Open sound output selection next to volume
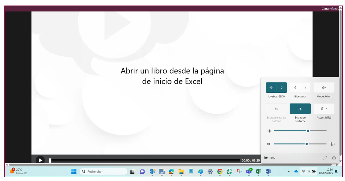 [332, 144]
